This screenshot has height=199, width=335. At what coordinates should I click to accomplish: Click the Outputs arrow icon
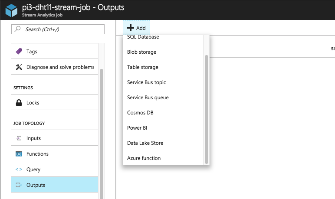tap(19, 185)
